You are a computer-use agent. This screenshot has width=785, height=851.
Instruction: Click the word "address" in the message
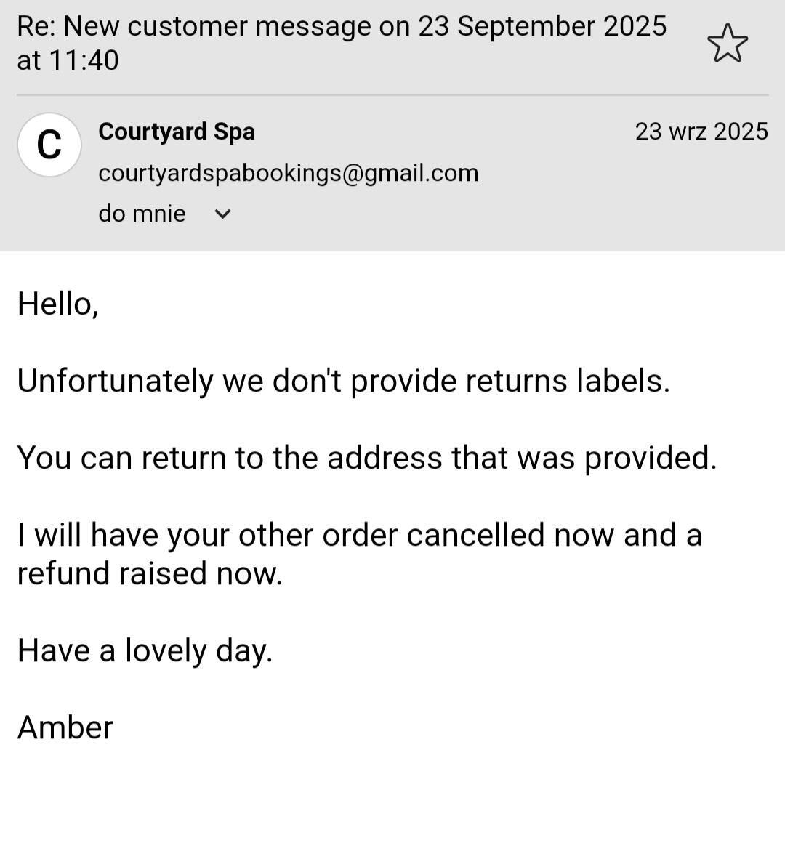point(384,458)
